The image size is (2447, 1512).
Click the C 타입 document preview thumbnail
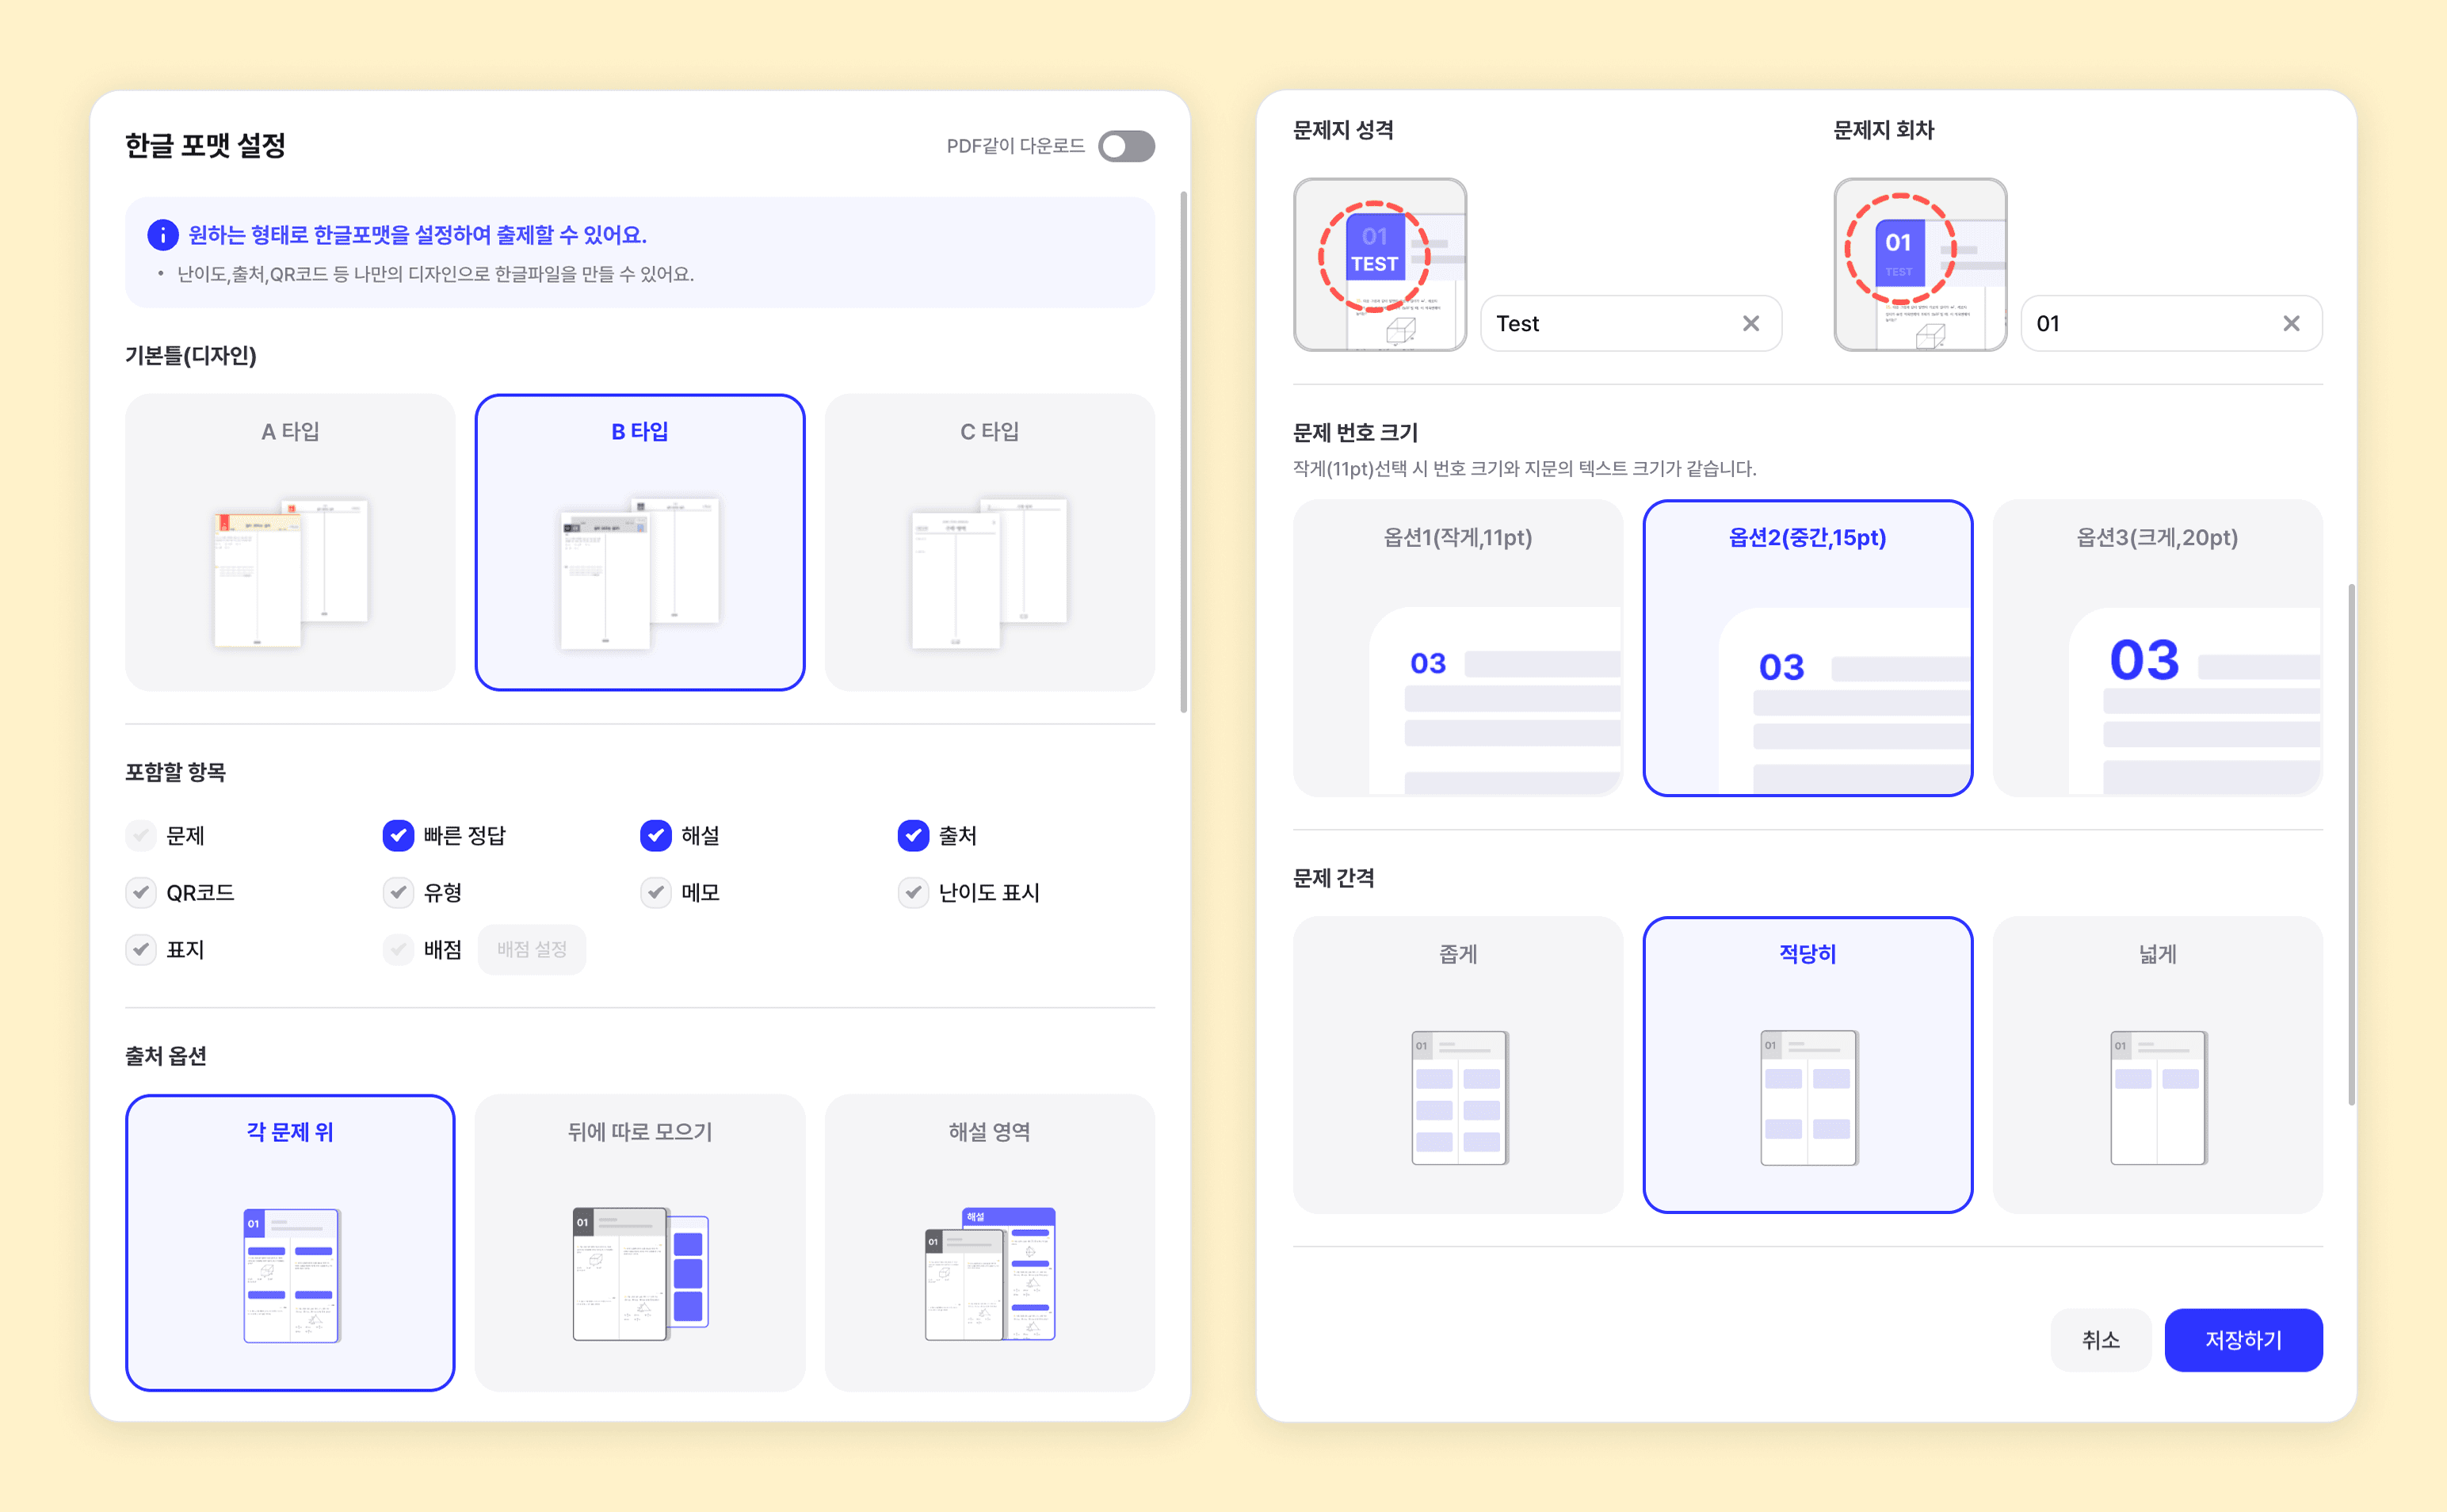(x=989, y=573)
